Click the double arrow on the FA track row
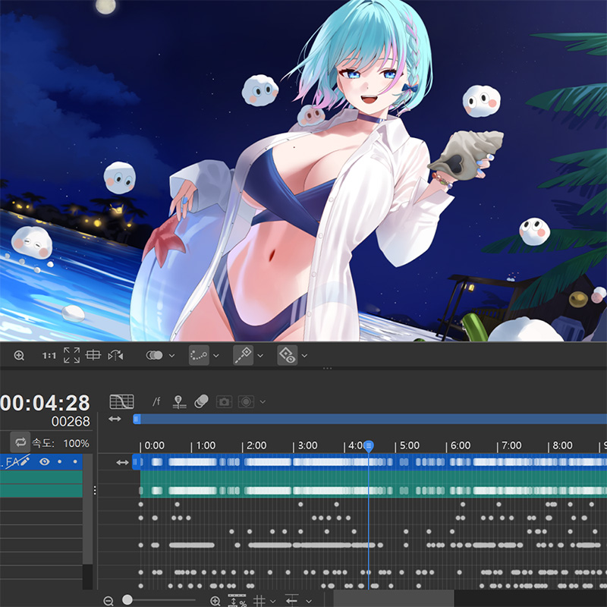 coord(122,462)
